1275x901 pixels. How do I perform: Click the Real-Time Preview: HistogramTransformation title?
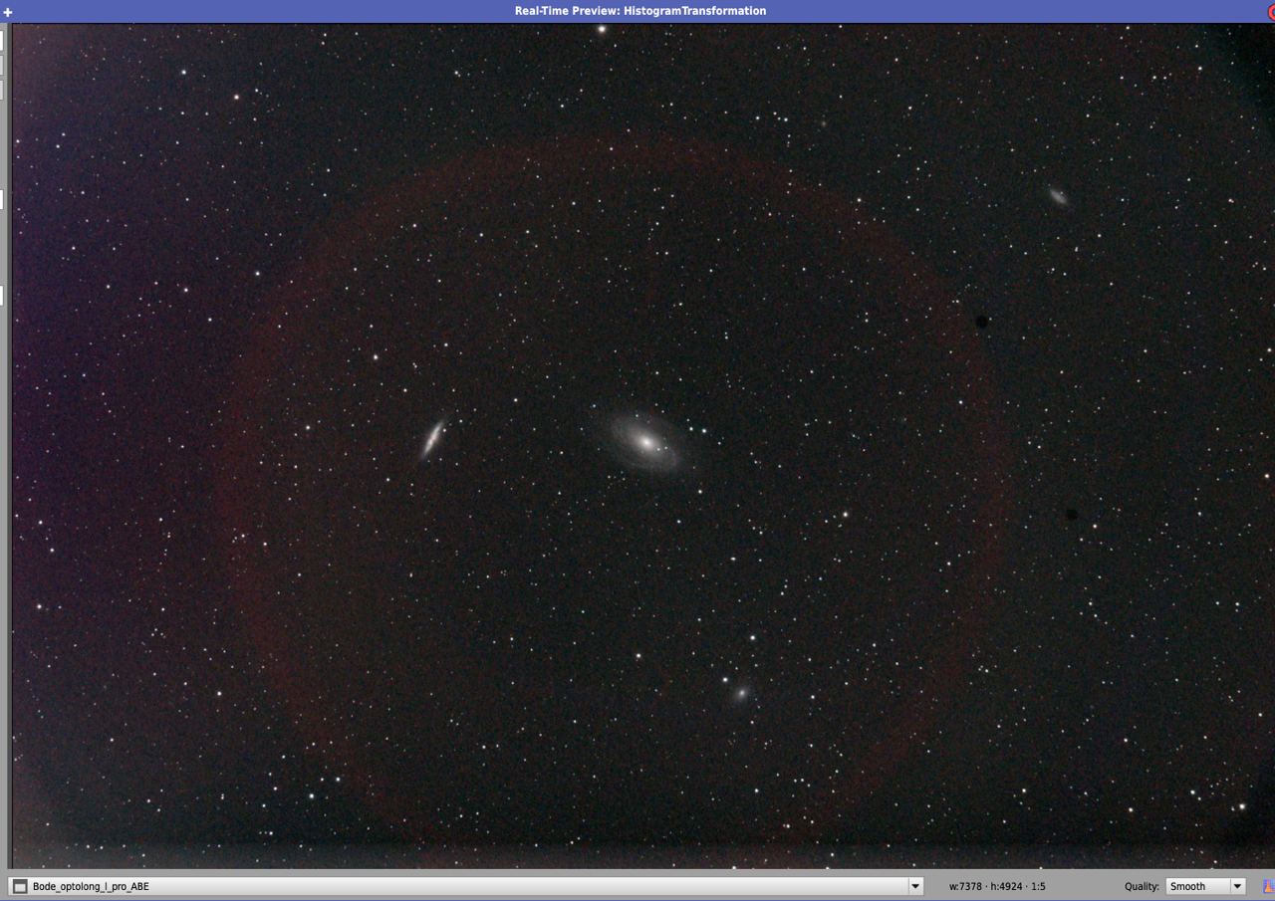640,11
